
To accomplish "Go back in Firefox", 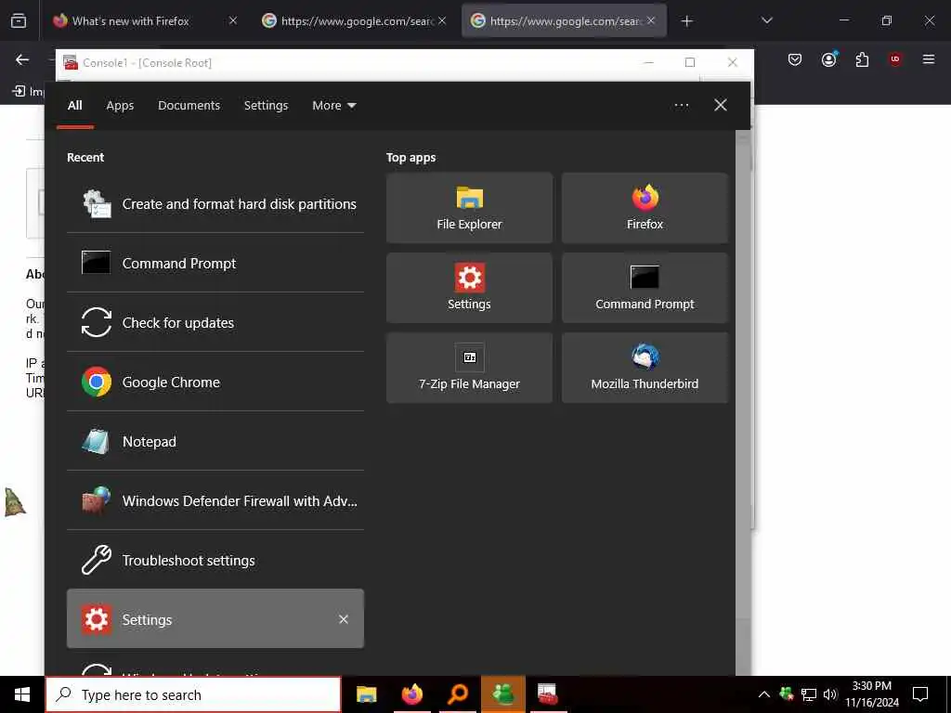I will click(x=22, y=59).
